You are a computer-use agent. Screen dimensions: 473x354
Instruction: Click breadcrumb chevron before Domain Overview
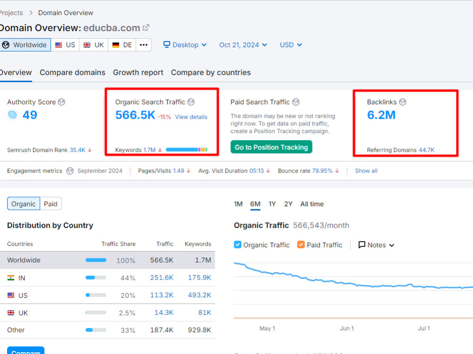click(x=31, y=13)
